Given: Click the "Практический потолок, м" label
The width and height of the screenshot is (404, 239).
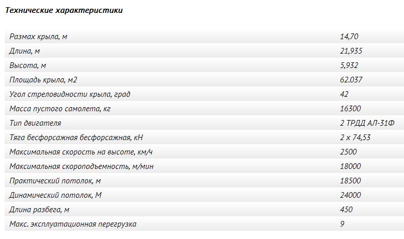Looking at the screenshot, I should (55, 181).
